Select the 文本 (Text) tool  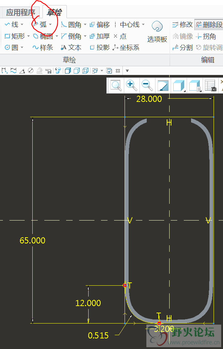71,47
